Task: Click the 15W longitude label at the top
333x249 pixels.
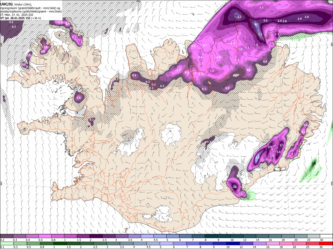Action: (276, 1)
